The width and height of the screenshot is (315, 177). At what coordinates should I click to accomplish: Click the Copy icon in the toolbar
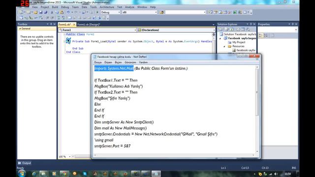tap(57, 12)
